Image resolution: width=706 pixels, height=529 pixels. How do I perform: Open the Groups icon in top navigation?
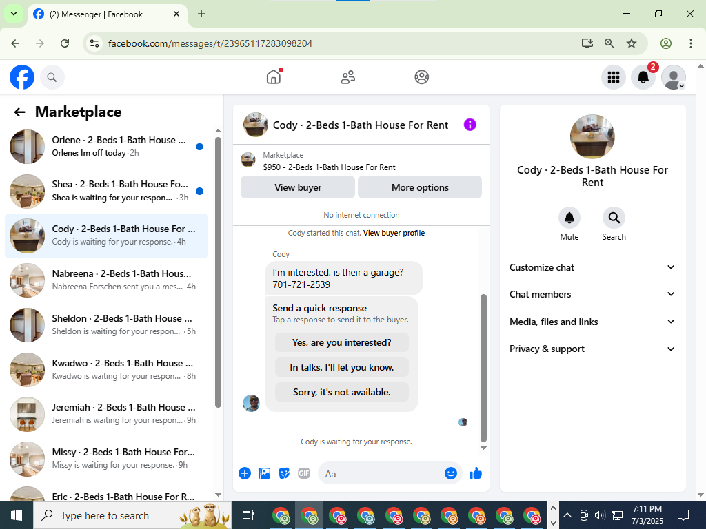click(x=421, y=77)
